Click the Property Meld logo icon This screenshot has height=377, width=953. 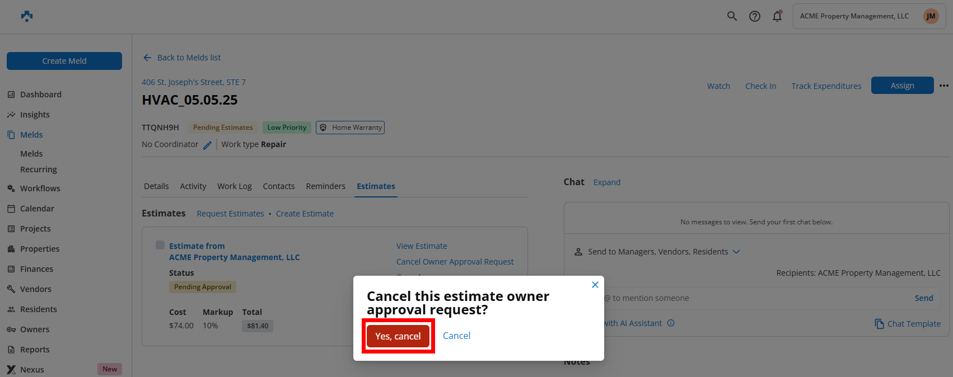click(x=27, y=16)
